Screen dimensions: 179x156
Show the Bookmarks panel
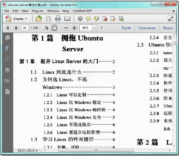[7, 48]
